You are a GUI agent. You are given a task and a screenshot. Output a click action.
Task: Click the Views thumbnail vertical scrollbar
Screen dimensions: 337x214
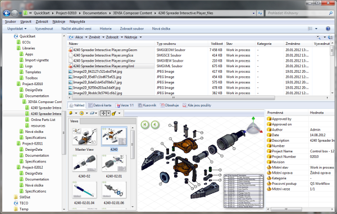[133, 145]
